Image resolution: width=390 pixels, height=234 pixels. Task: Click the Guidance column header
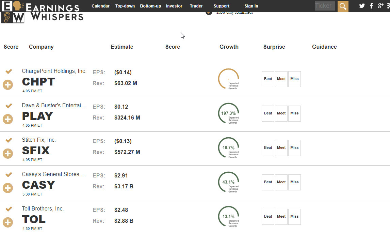324,47
